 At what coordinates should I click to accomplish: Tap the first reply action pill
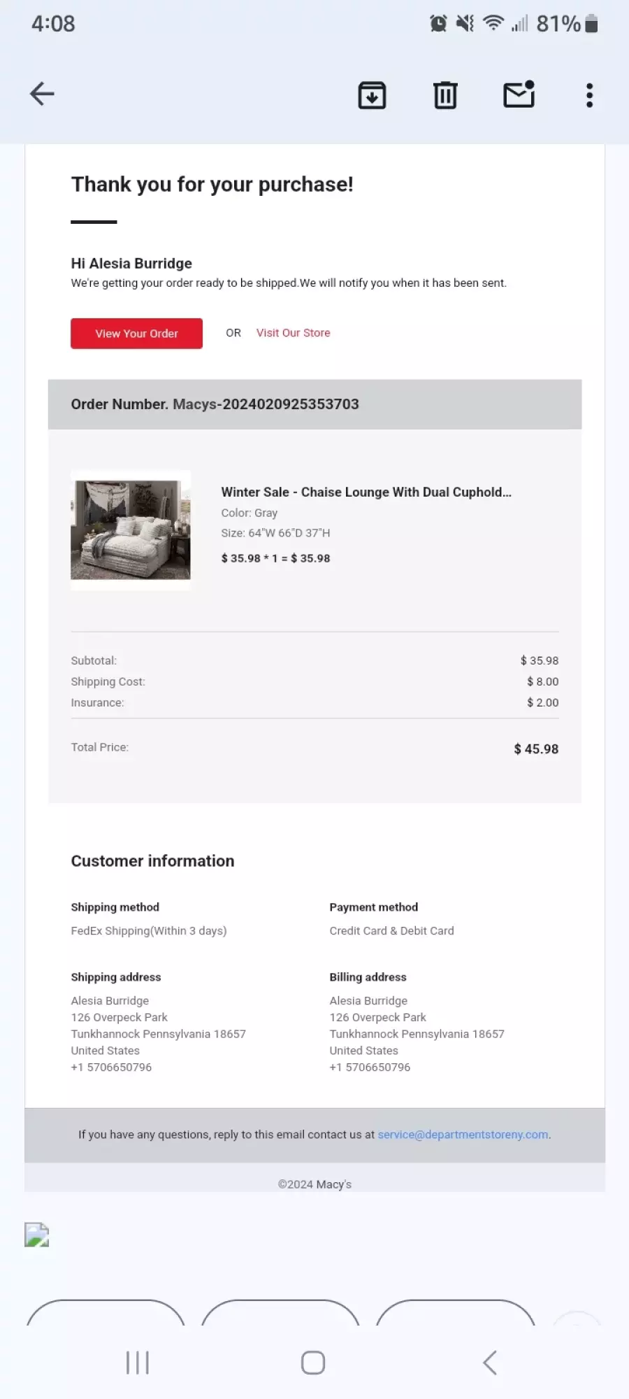pos(106,1312)
